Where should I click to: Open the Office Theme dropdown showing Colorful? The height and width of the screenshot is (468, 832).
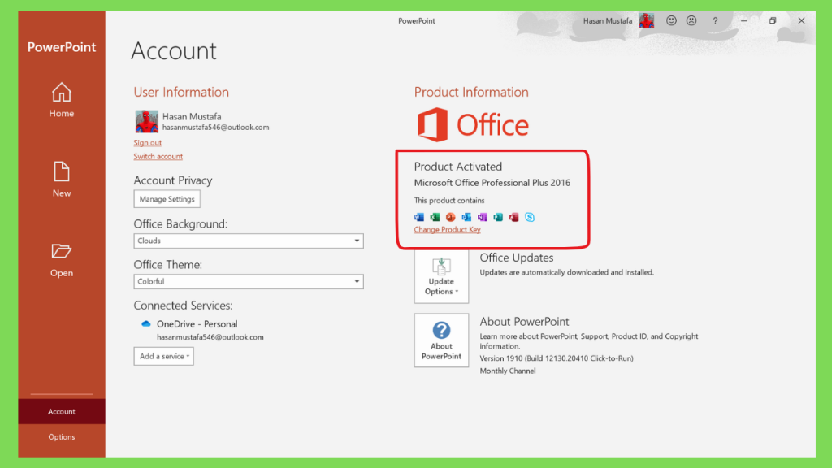point(249,282)
